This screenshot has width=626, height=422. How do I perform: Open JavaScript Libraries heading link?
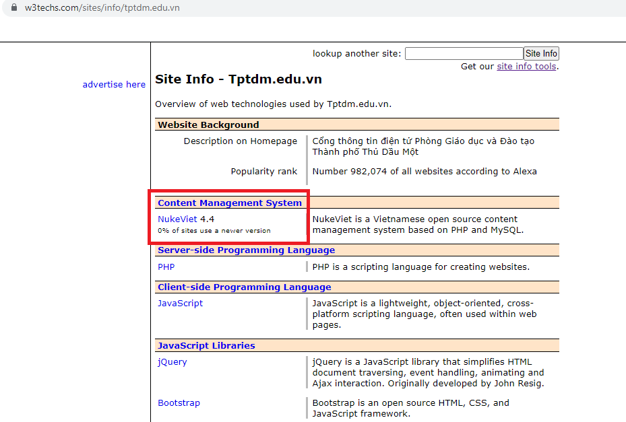pos(206,345)
